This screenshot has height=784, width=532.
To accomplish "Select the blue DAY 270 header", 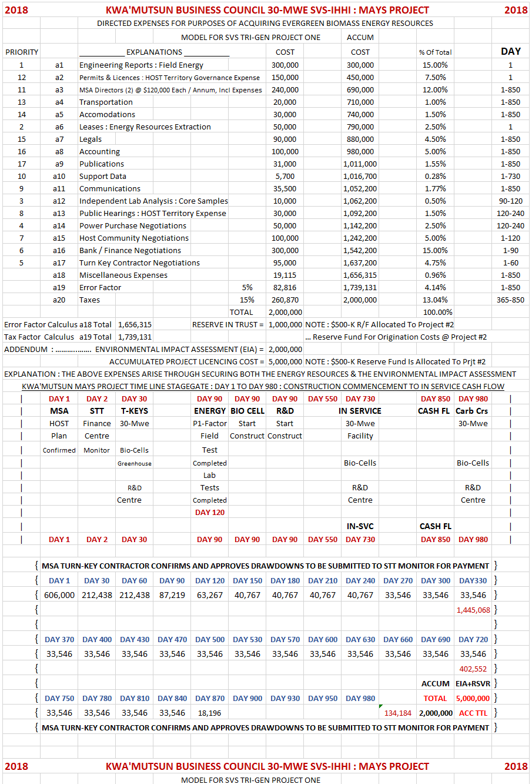I will point(398,580).
